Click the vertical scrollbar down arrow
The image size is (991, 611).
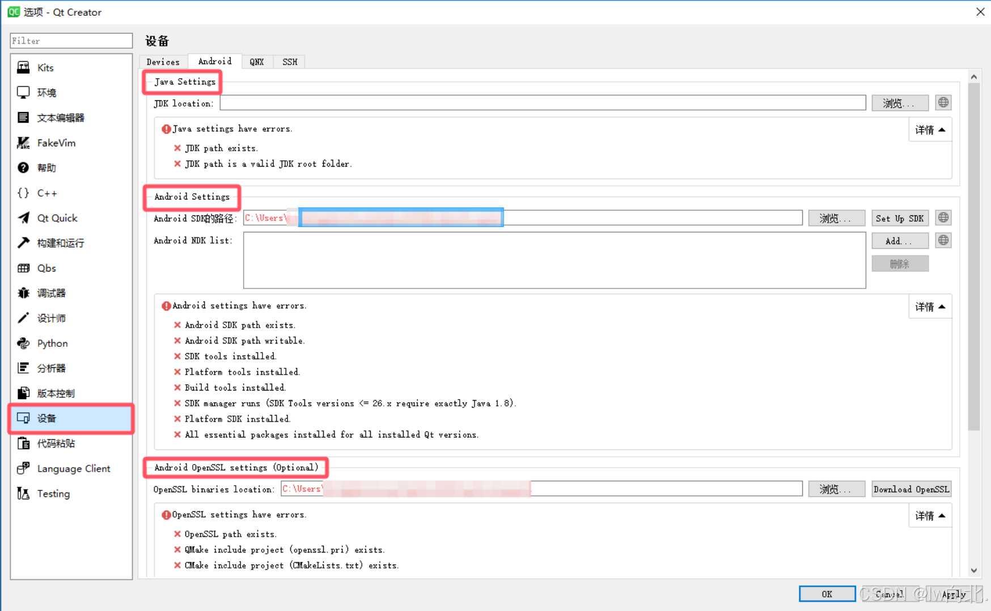point(973,571)
